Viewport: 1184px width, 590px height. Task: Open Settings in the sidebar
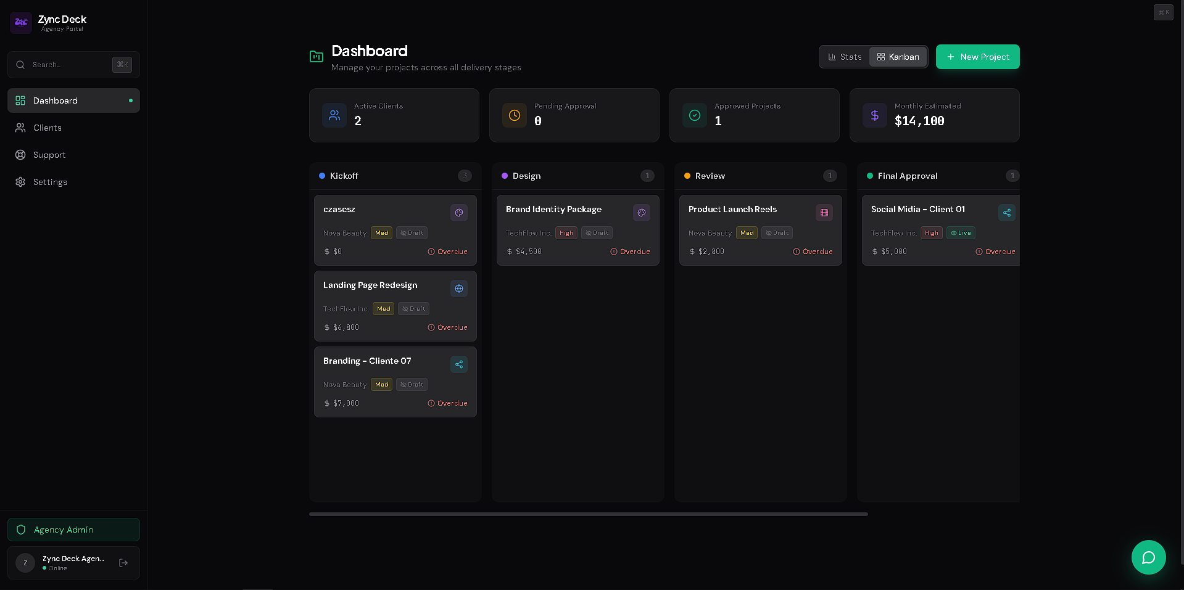click(73, 182)
